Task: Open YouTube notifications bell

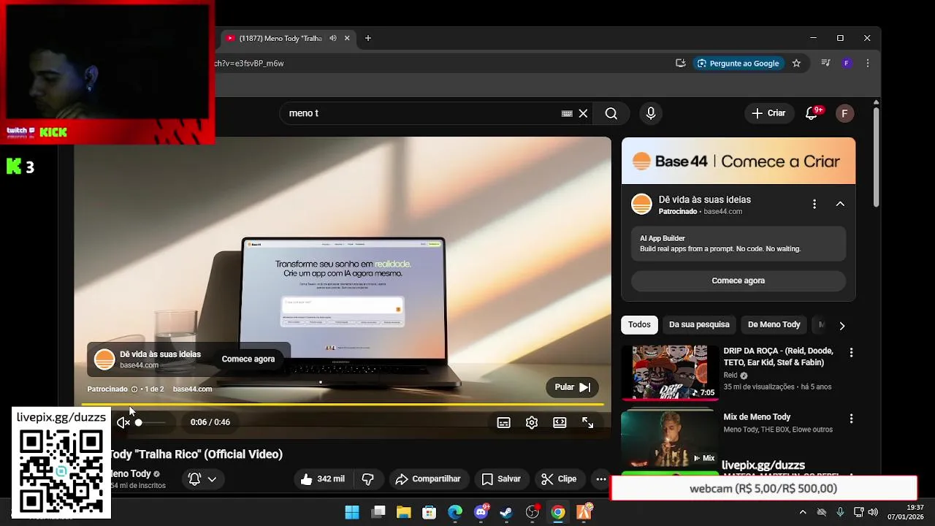Action: 812,113
